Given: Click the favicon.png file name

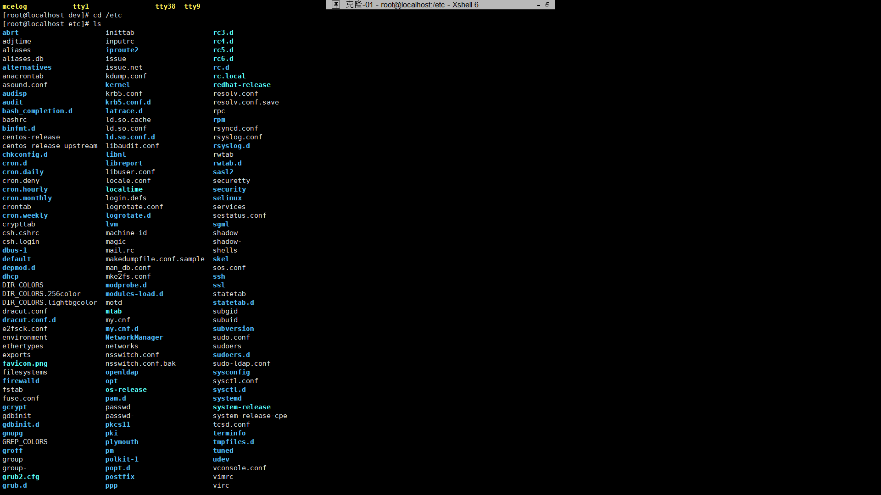Looking at the screenshot, I should point(25,363).
